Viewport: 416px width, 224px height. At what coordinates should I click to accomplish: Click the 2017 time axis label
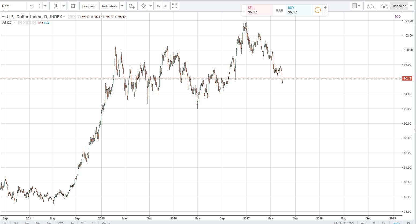point(246,218)
